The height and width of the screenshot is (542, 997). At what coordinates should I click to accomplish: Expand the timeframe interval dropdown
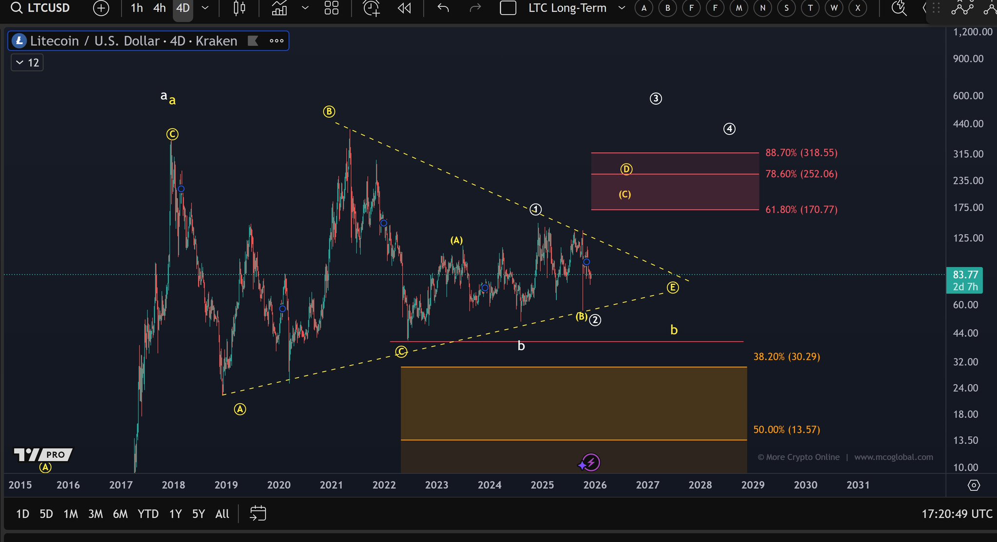click(205, 8)
